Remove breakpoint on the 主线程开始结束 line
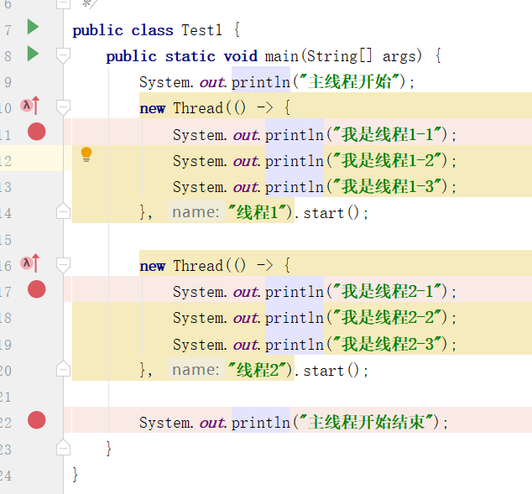 tap(37, 420)
